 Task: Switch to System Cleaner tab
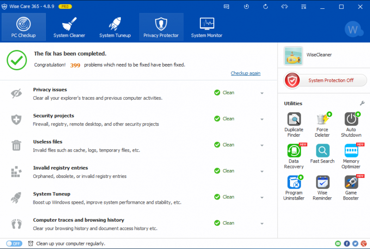69,27
